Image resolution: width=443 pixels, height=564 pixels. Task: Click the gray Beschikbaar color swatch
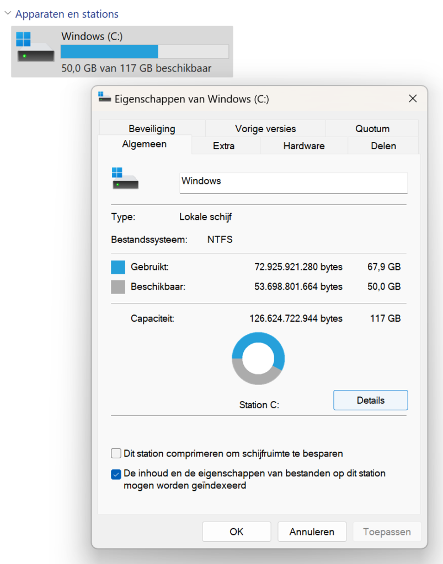[118, 287]
